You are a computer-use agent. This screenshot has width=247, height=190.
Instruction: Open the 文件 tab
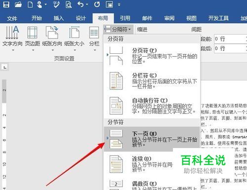pyautogui.click(x=12, y=18)
